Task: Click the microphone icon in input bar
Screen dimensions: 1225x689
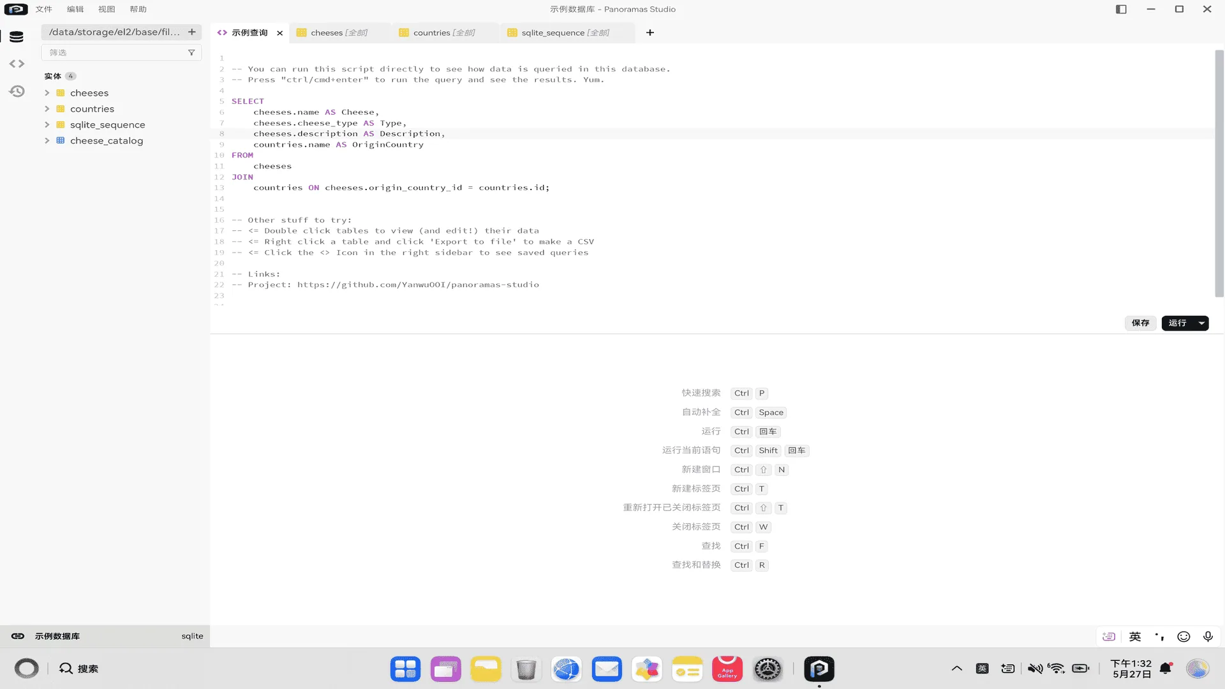Action: pyautogui.click(x=1208, y=636)
